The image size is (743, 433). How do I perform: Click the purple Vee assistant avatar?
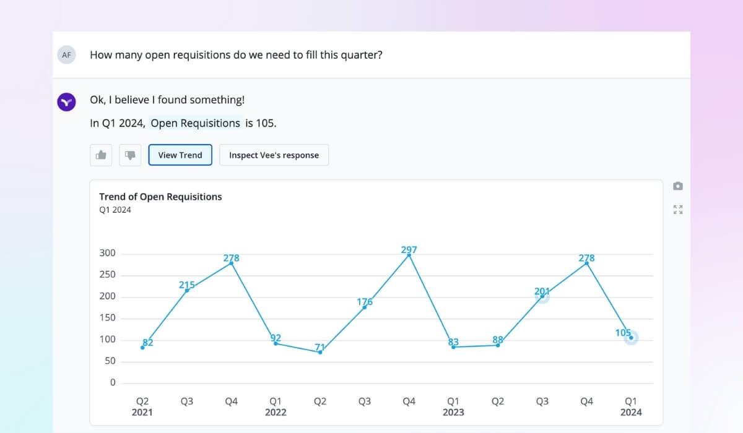click(x=66, y=102)
